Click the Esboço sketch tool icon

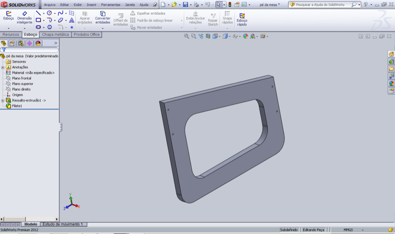(8, 15)
